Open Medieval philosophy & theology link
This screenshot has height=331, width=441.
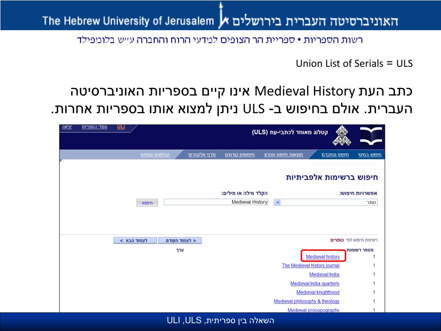(x=307, y=301)
